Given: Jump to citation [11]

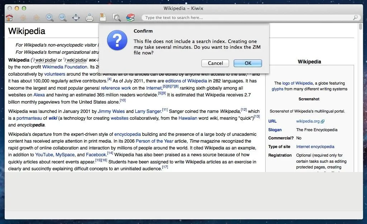Looking at the screenshot, I should 165,110.
